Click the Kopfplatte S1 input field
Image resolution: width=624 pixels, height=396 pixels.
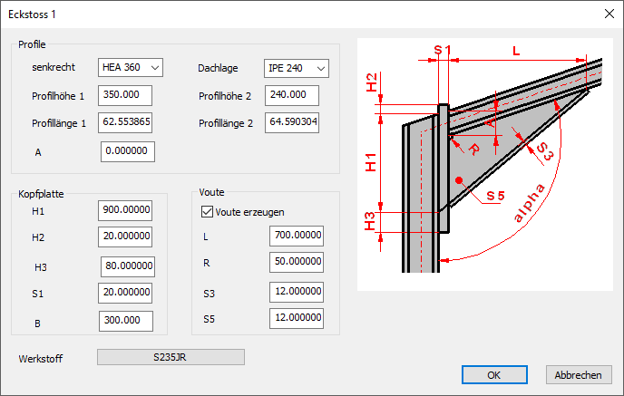point(125,293)
